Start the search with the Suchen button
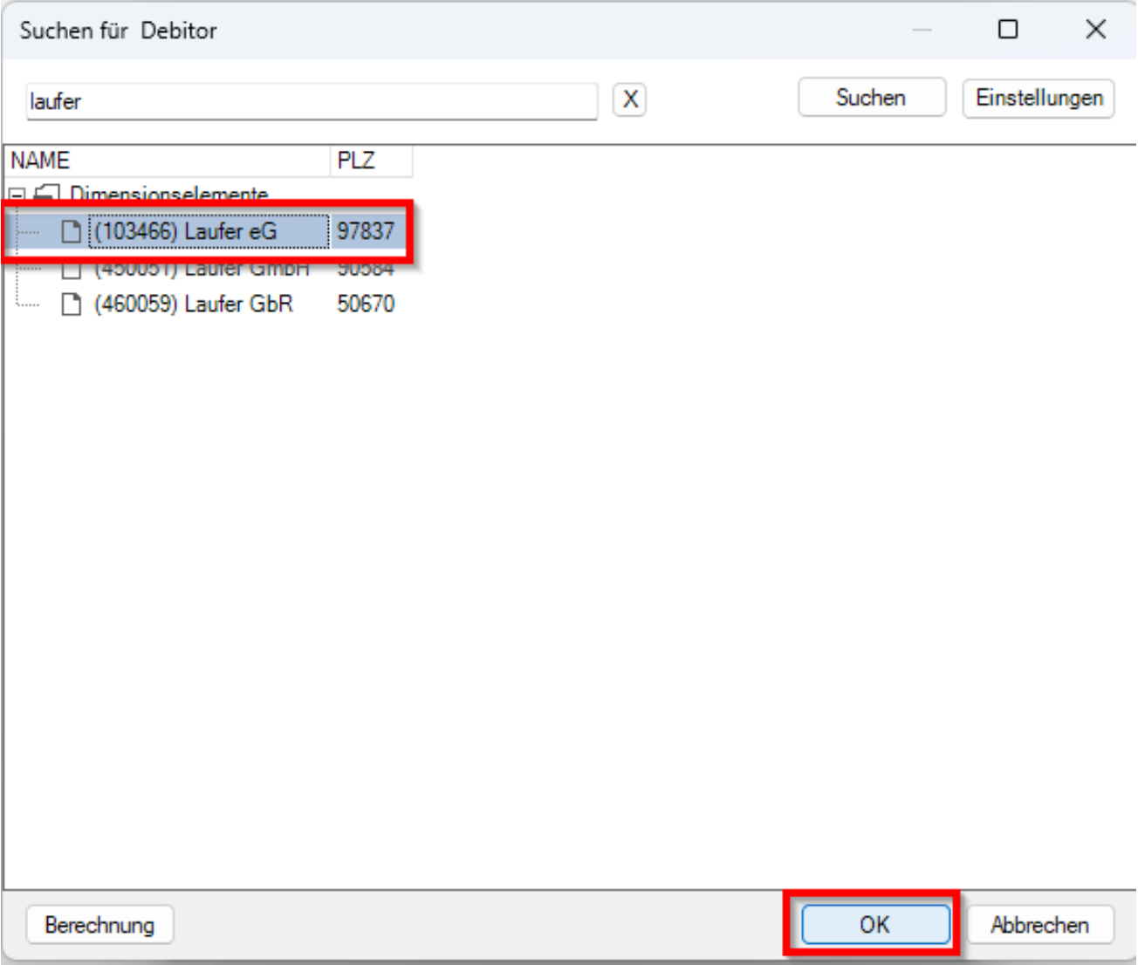1138x965 pixels. pos(871,98)
